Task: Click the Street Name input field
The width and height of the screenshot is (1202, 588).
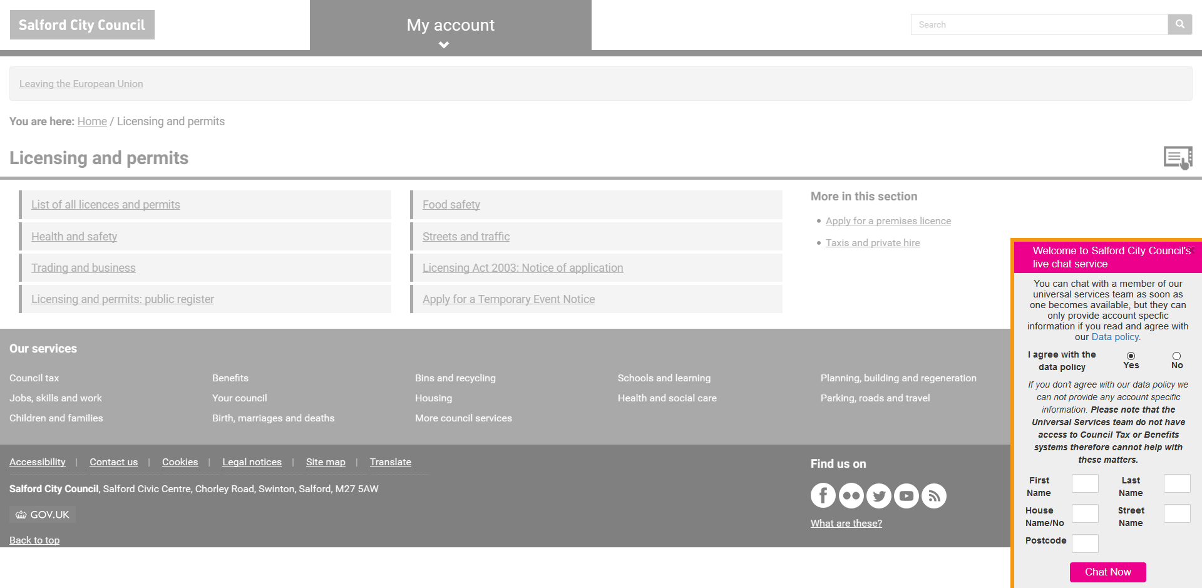Action: (1177, 513)
